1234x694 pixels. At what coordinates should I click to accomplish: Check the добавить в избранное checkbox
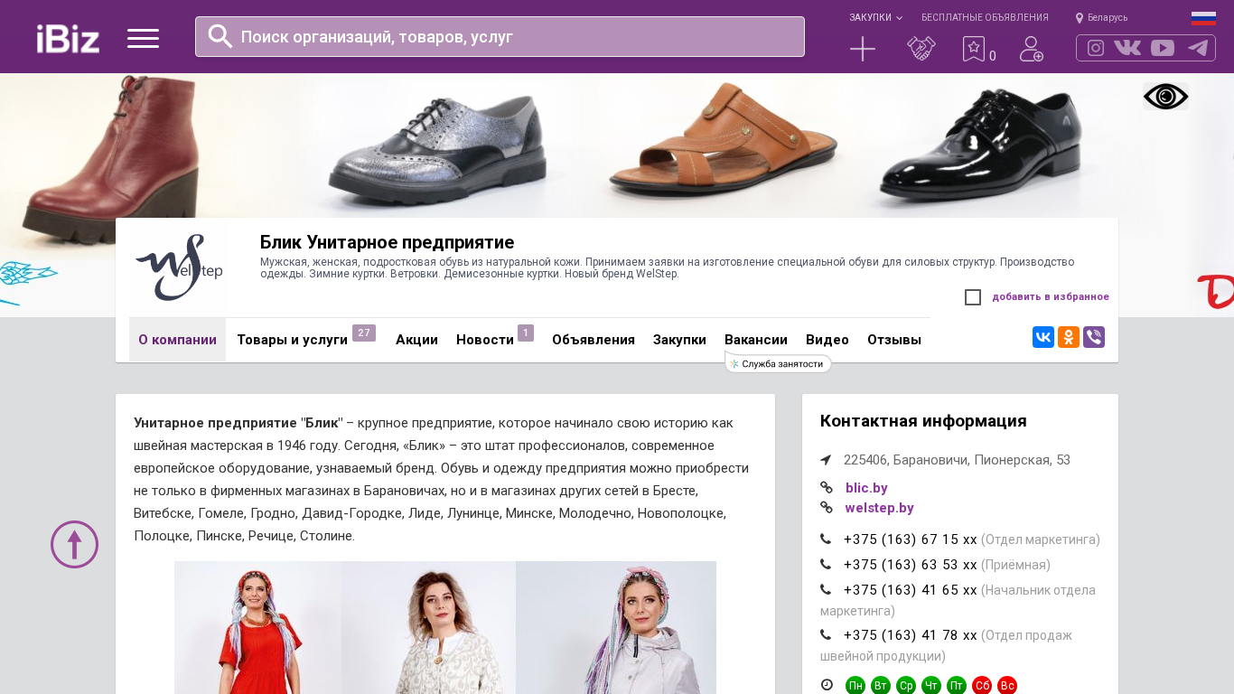[x=973, y=297]
